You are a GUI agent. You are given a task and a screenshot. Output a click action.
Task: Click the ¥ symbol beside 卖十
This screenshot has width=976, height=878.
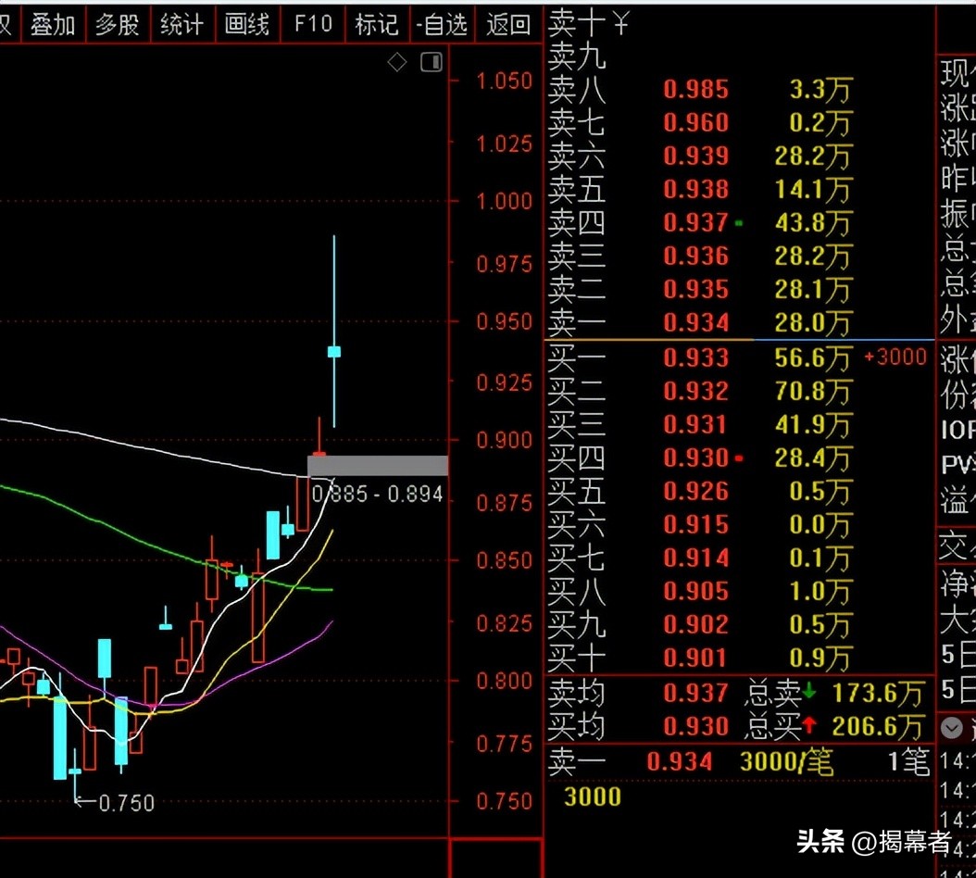(x=619, y=23)
